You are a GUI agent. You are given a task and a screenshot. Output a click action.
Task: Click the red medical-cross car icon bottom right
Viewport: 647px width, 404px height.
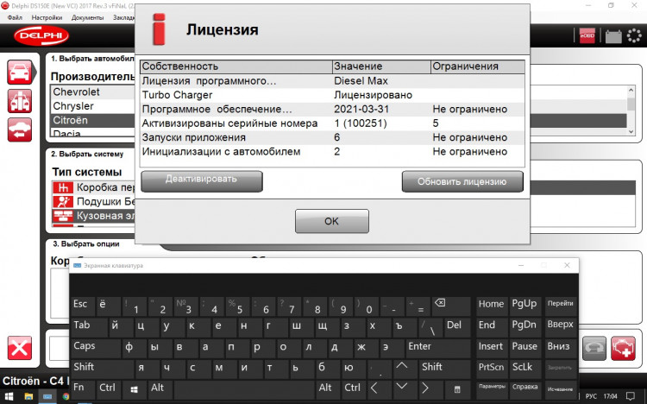coord(621,348)
